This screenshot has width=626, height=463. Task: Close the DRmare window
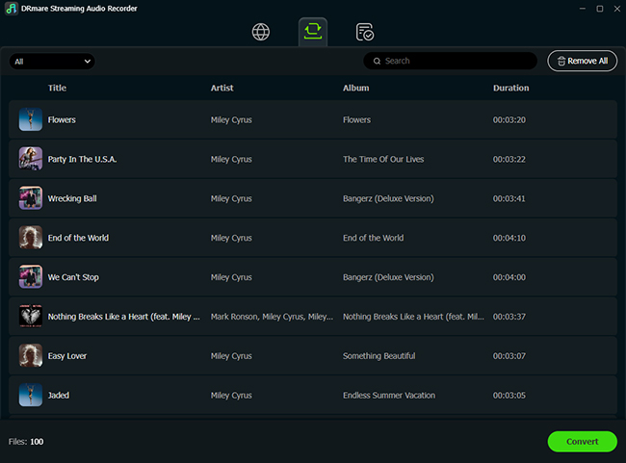tap(616, 9)
